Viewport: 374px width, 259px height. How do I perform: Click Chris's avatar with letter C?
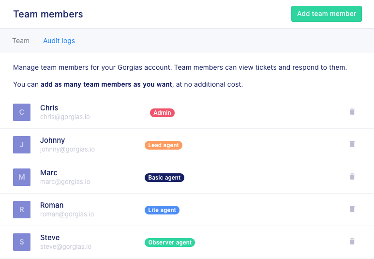(22, 112)
